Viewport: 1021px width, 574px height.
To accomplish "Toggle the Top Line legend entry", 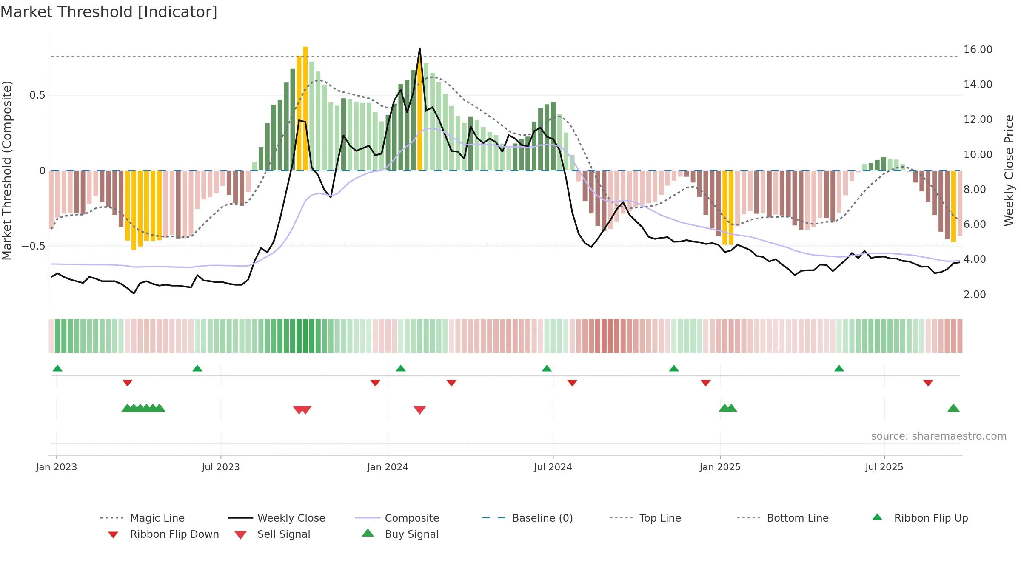I will [645, 518].
